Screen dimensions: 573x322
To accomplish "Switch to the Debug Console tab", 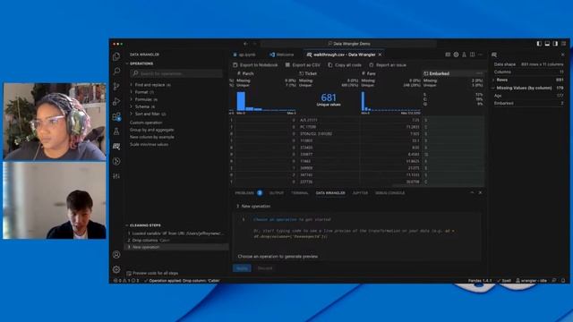I will click(x=390, y=193).
